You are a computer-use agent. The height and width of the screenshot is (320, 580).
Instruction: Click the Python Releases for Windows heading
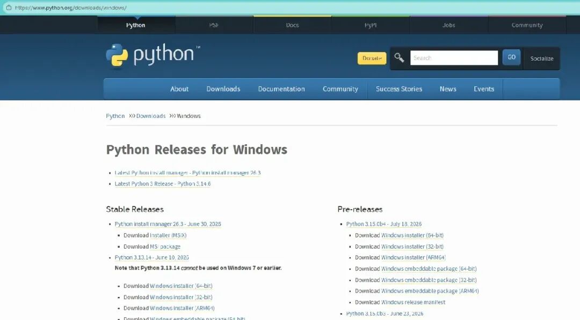[197, 150]
